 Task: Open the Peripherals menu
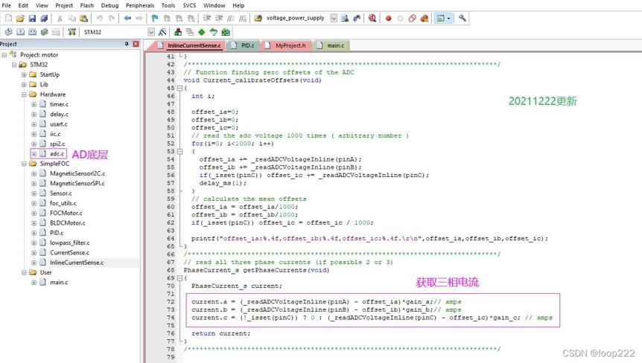point(140,5)
